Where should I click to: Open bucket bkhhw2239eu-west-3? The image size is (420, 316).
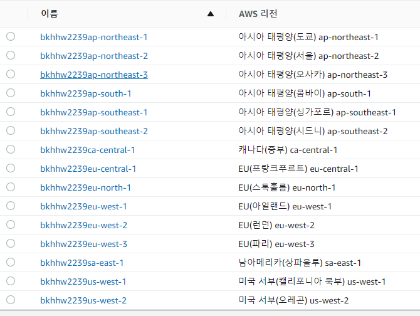[84, 244]
